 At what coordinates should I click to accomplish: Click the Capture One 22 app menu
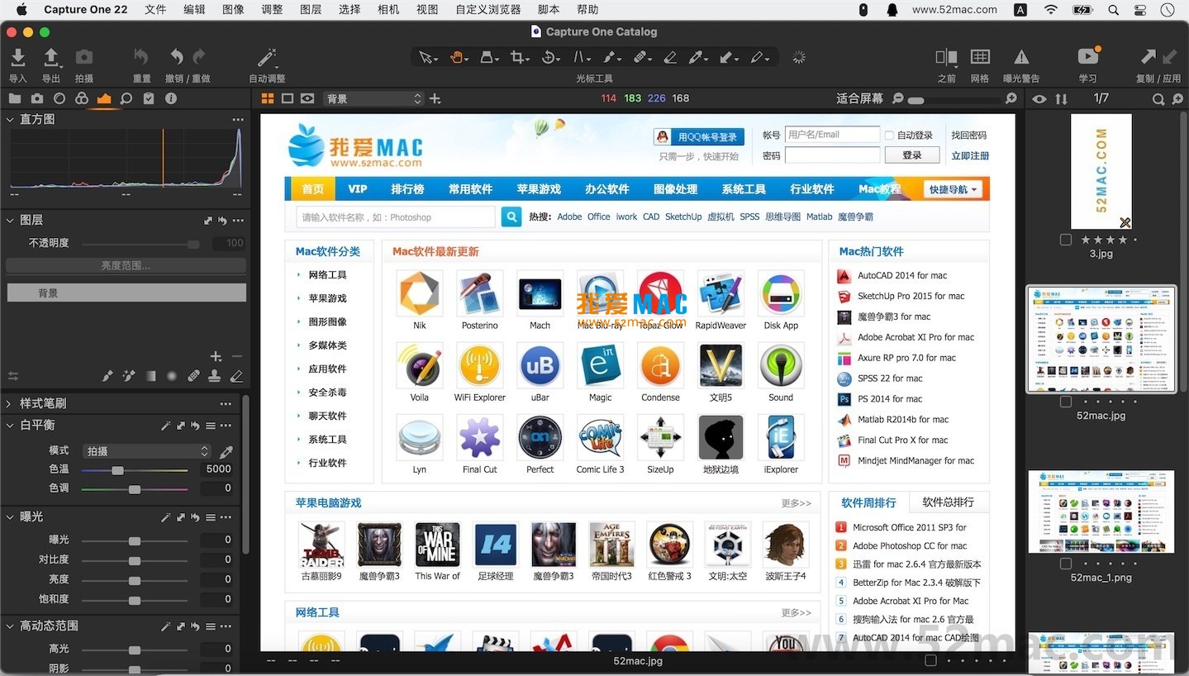point(86,9)
